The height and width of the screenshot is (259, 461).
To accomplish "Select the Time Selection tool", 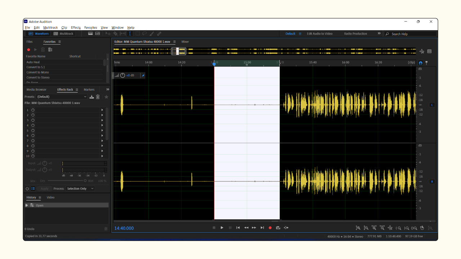I will tap(130, 33).
